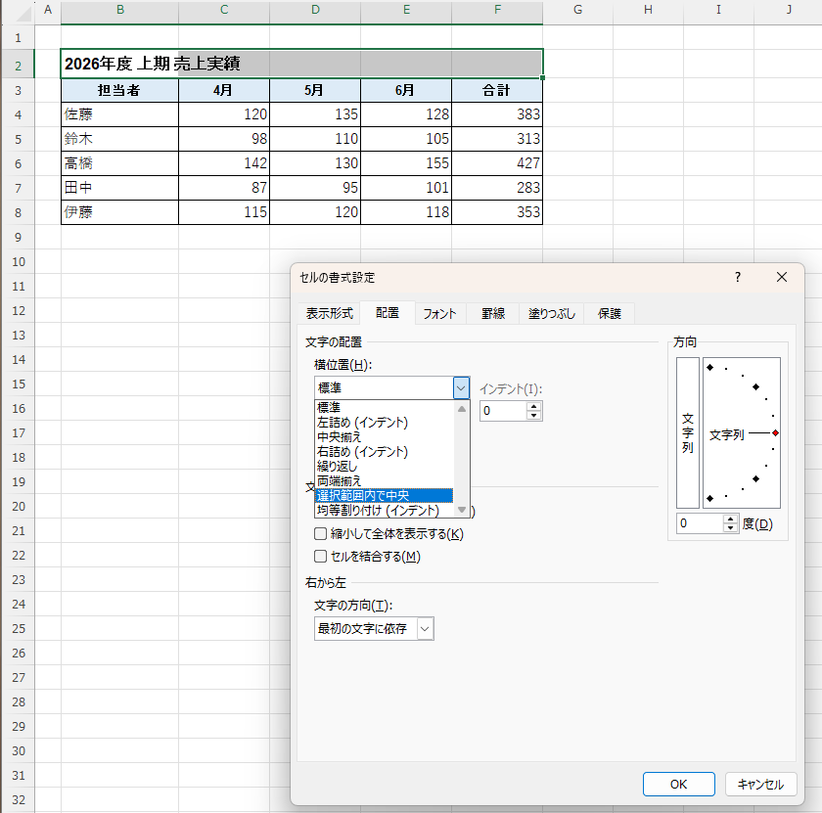Click the help question mark icon
This screenshot has height=813, width=822.
pos(738,277)
